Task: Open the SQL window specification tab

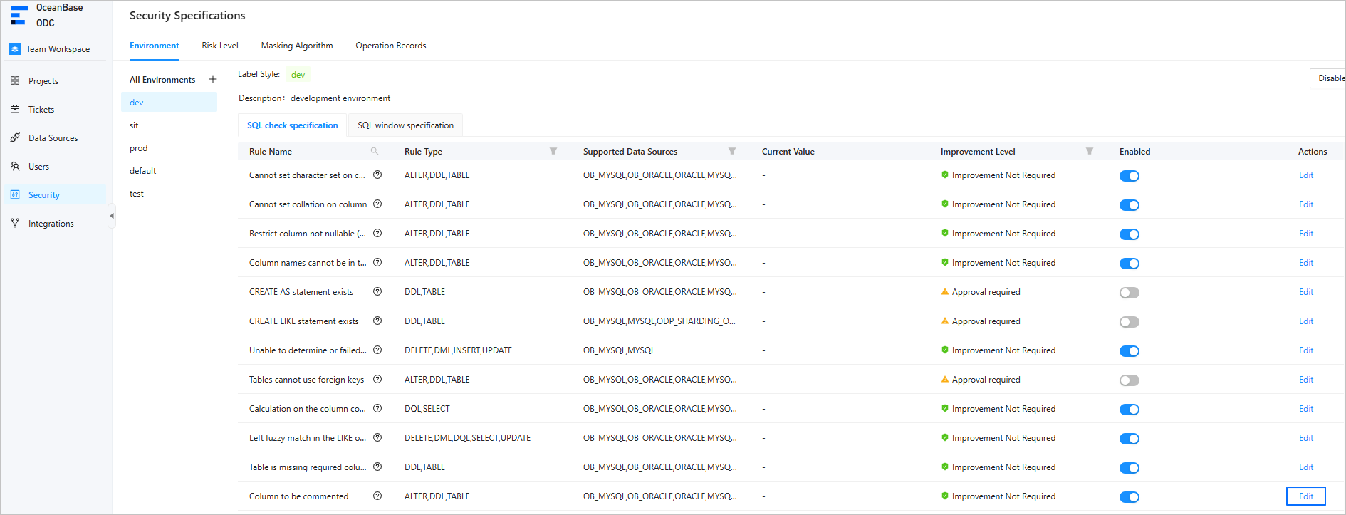Action: tap(405, 125)
